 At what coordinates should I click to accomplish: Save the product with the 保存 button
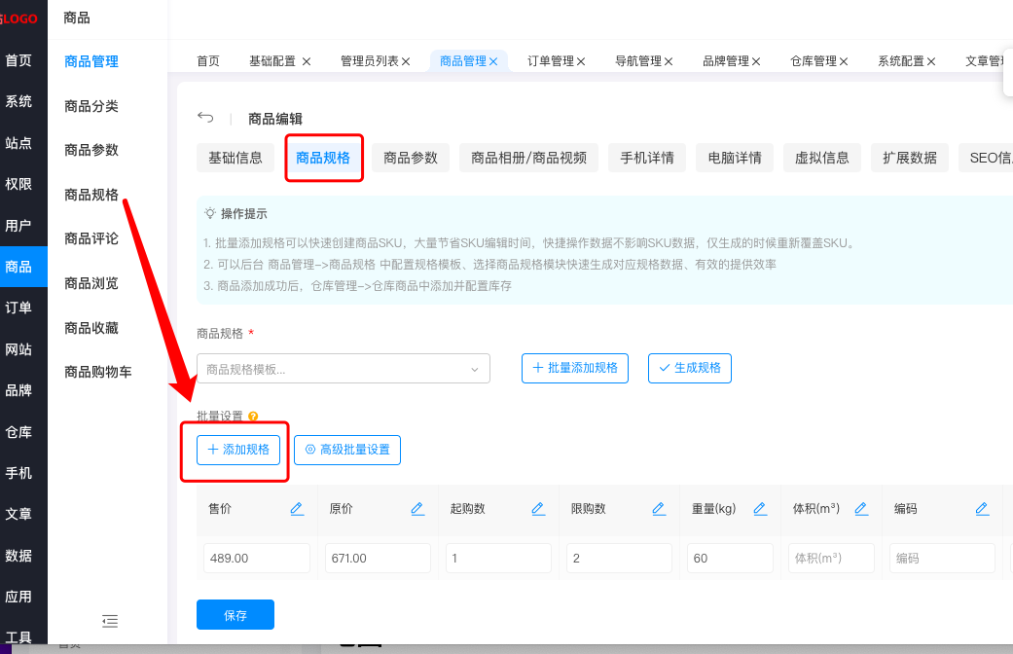(x=235, y=614)
